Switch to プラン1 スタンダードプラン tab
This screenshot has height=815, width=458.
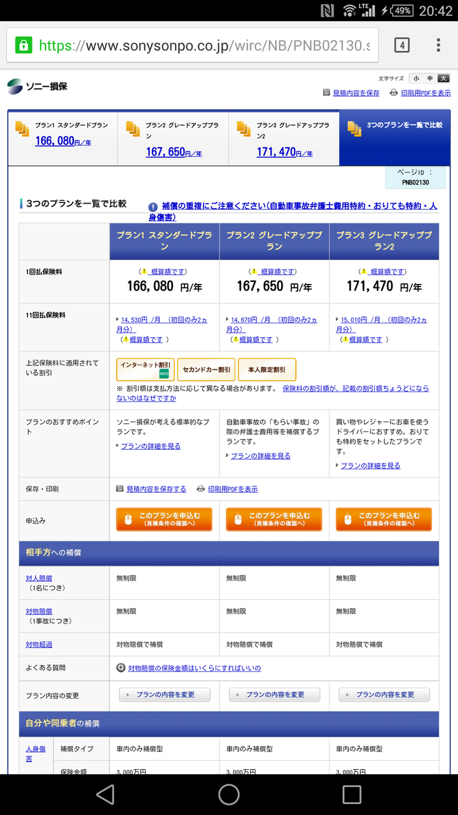click(x=62, y=137)
